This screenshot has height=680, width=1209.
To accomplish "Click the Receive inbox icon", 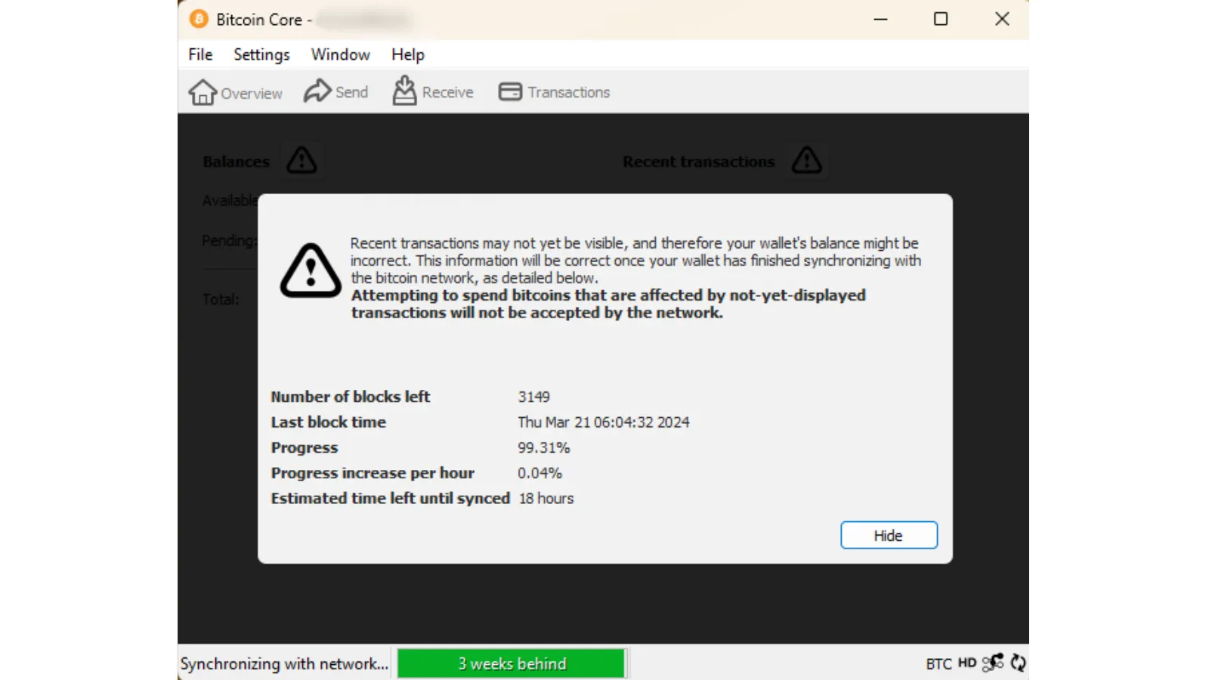I will [404, 91].
